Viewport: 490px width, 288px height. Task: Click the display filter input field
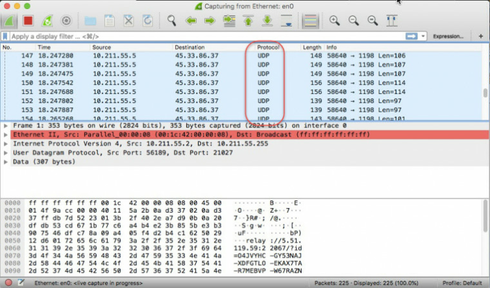pos(208,36)
